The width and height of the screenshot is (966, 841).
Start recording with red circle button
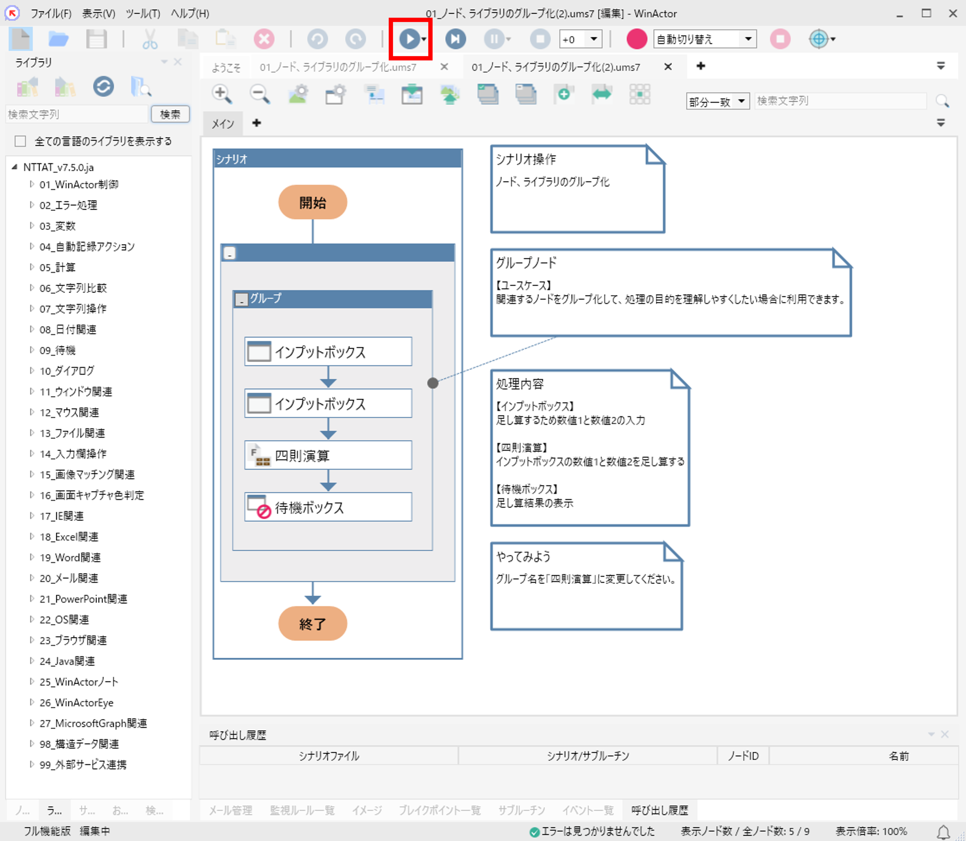click(x=637, y=39)
